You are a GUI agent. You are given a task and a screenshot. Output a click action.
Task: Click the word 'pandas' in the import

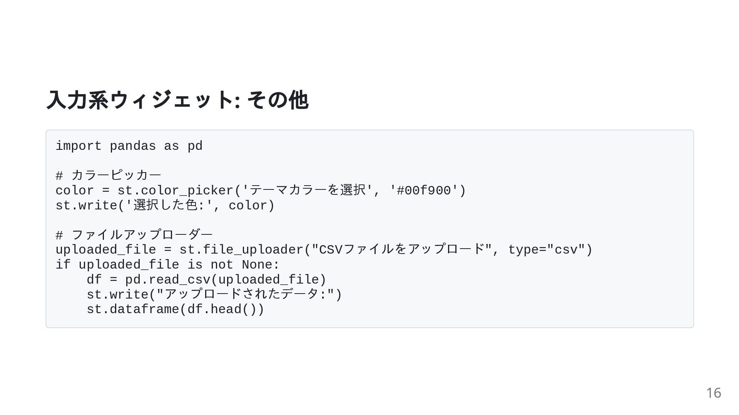click(x=133, y=146)
